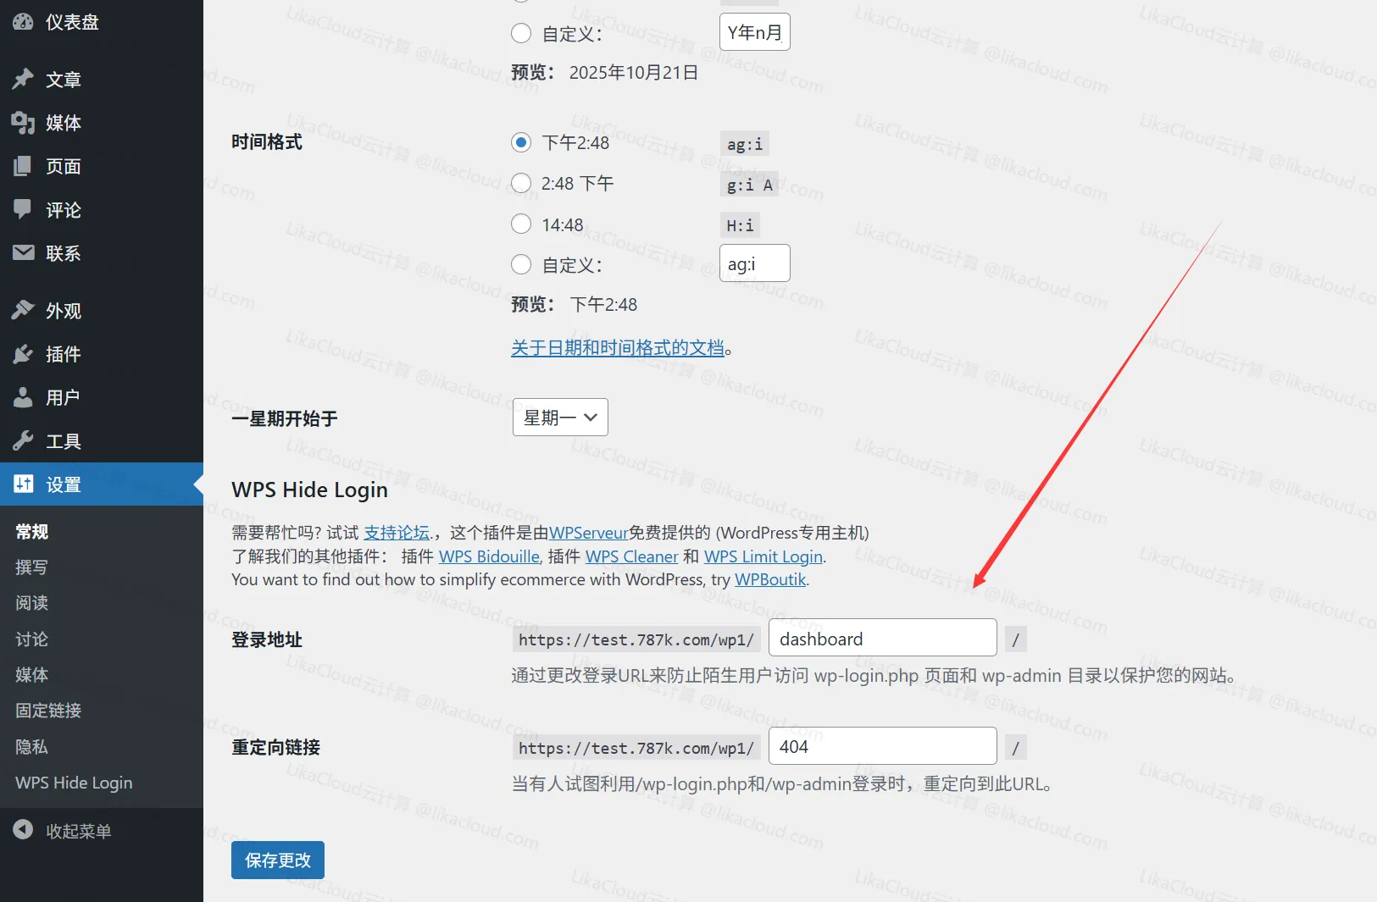Open the 媒体 media library icon

tap(23, 122)
